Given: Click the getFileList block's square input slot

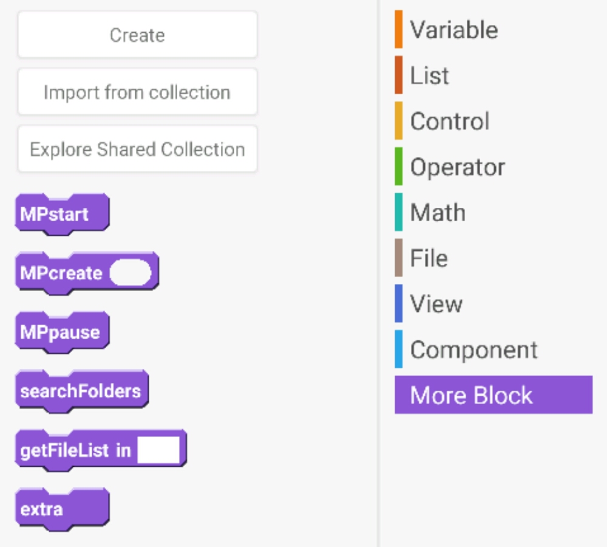Looking at the screenshot, I should tap(158, 450).
